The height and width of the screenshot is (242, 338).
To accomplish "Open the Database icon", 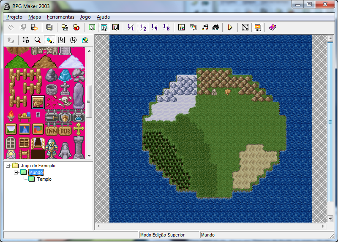I will (x=181, y=27).
